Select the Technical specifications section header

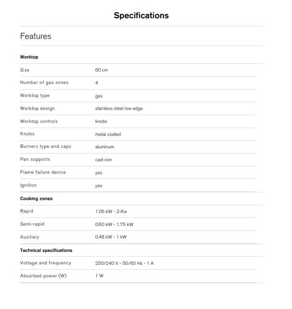46,250
